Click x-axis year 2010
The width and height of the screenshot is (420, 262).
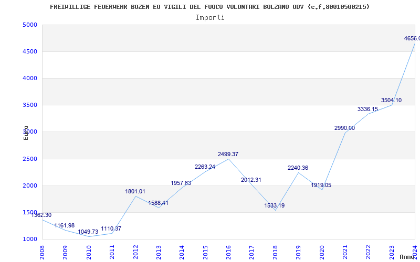pyautogui.click(x=89, y=252)
